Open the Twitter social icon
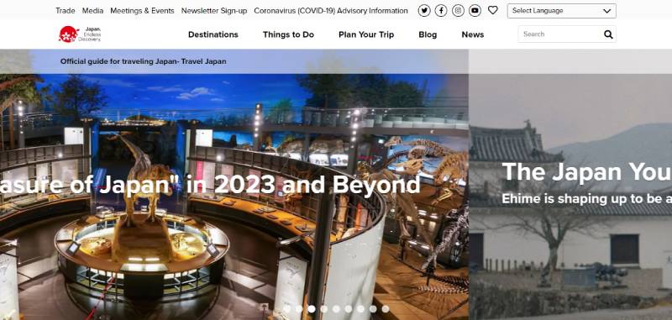672x320 pixels. pyautogui.click(x=424, y=11)
